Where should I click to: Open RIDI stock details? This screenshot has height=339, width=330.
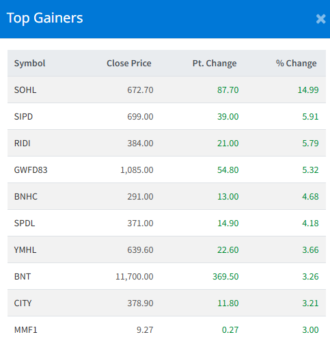pos(22,144)
